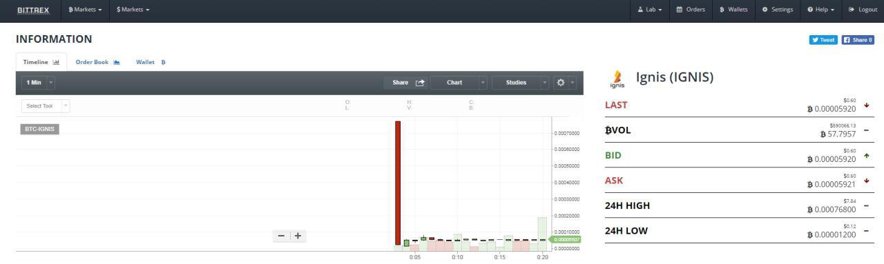Click the BID label

pos(613,155)
